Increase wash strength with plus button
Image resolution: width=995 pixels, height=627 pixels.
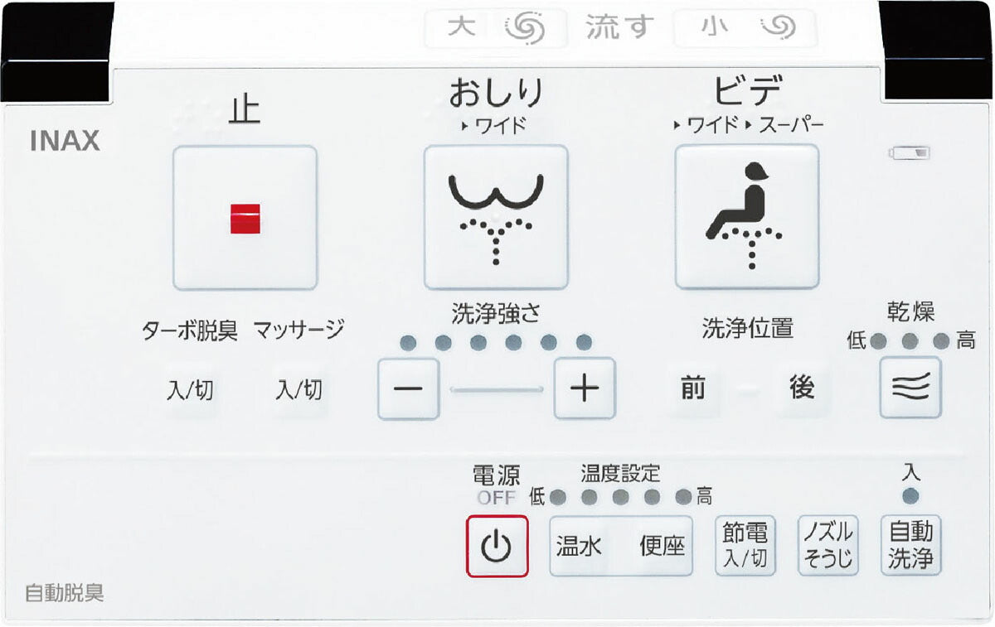(585, 388)
